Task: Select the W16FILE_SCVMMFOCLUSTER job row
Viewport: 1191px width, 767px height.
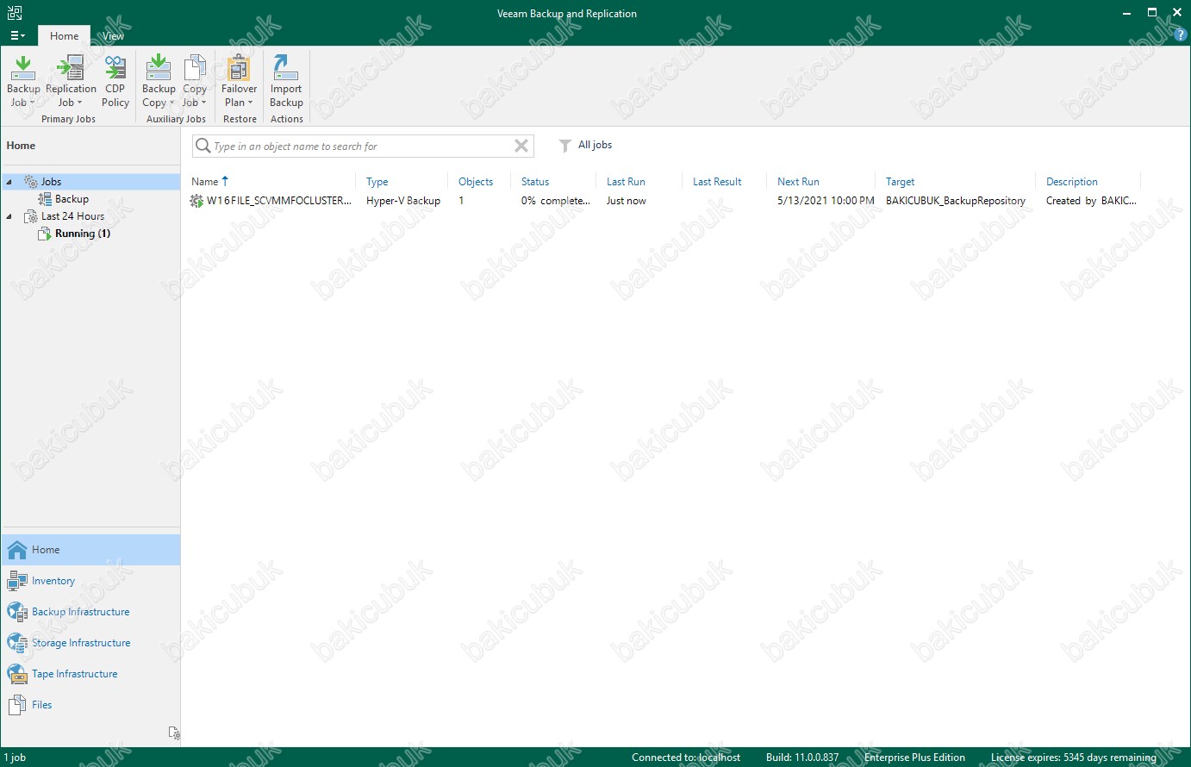Action: click(664, 201)
